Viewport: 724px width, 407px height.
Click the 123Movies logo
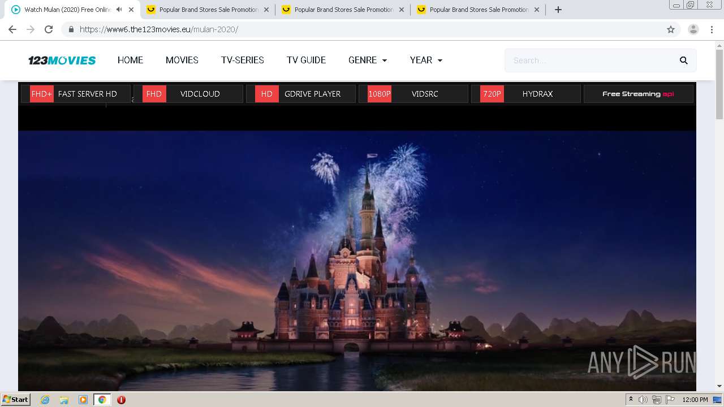point(62,60)
